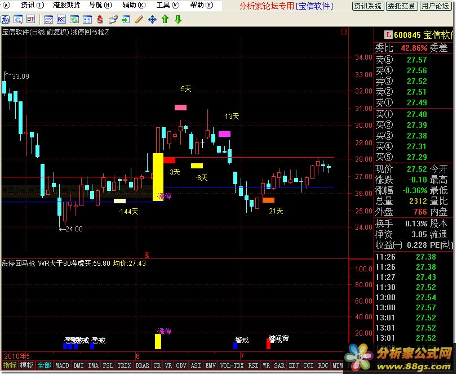The width and height of the screenshot is (457, 375).
Task: Click the green down arrow icon
Action: (178, 20)
